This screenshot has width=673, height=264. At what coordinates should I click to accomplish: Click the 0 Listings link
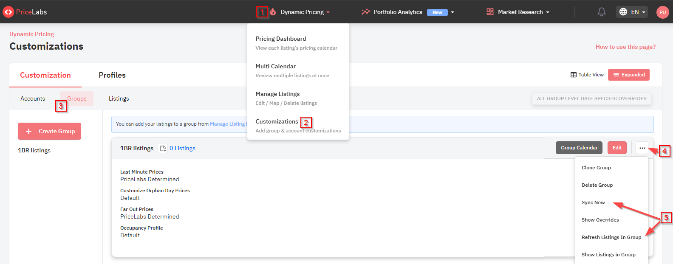click(182, 148)
